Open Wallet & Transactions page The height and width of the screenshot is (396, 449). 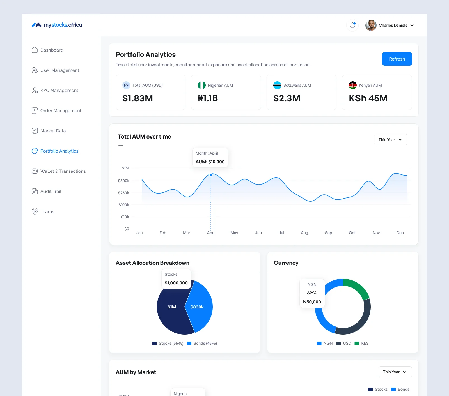(x=63, y=171)
